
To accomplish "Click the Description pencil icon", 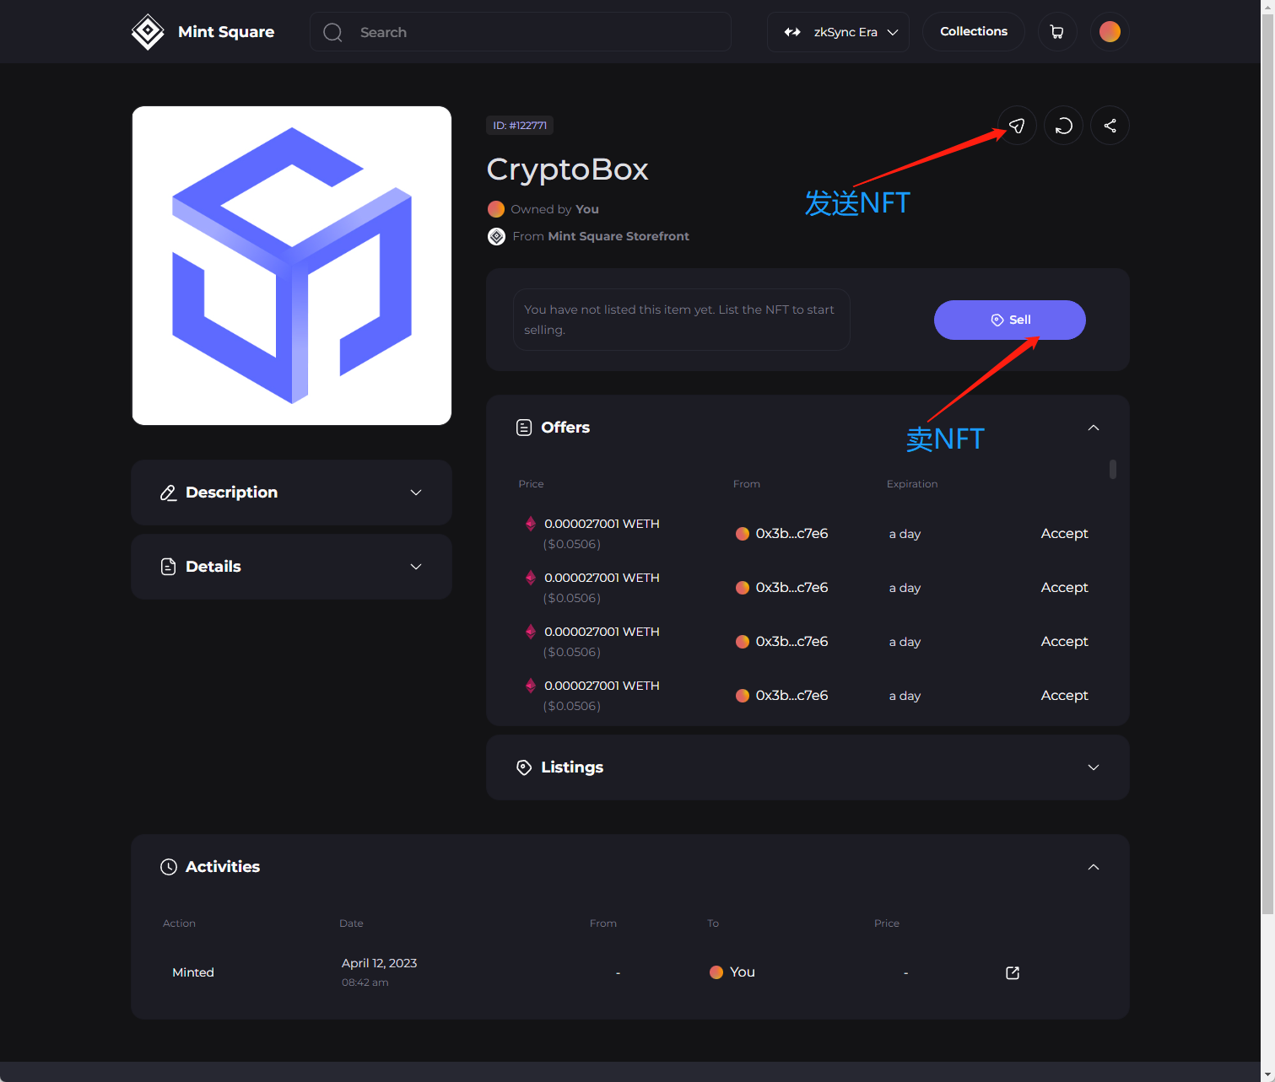I will coord(169,493).
